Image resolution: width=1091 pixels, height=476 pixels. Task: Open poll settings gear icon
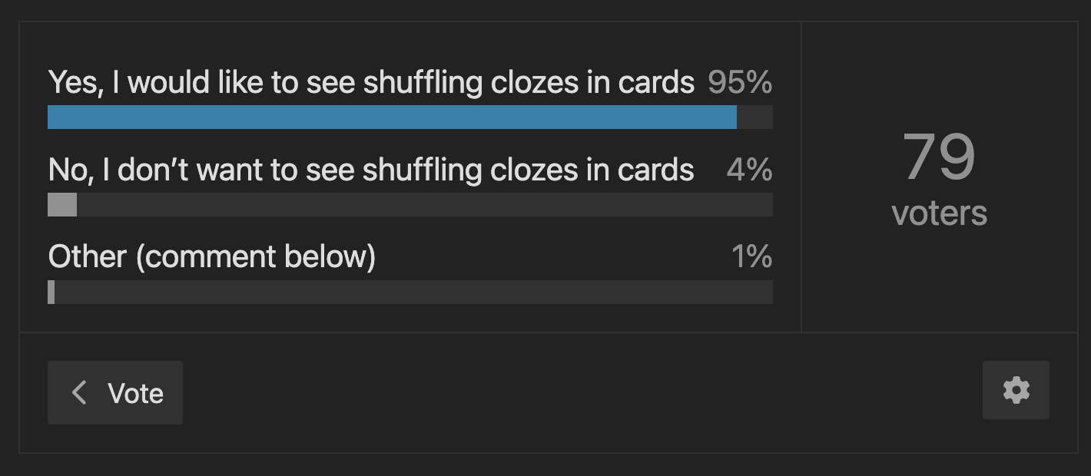click(1016, 390)
